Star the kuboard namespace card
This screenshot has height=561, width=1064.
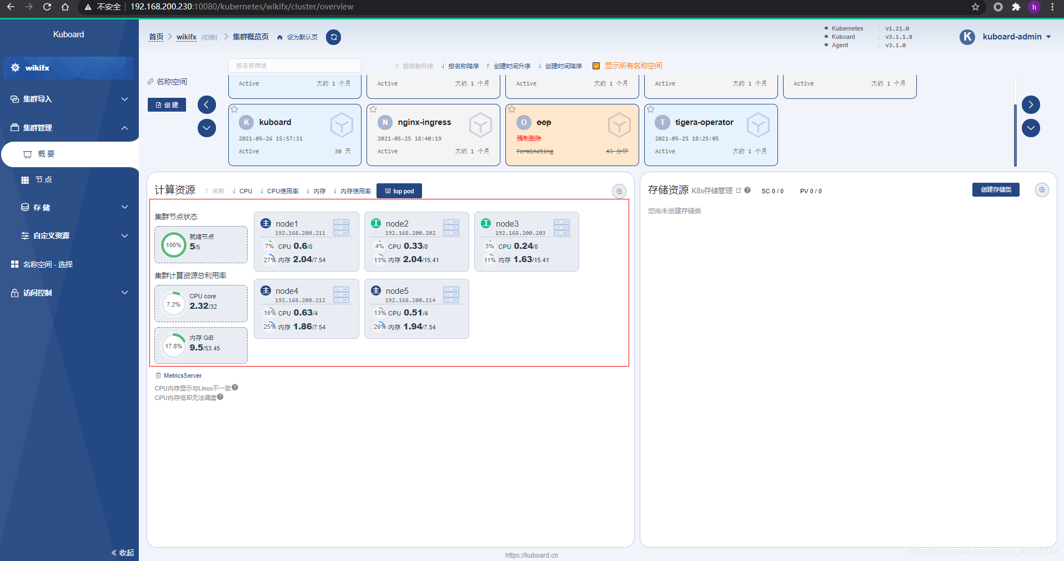[x=234, y=109]
